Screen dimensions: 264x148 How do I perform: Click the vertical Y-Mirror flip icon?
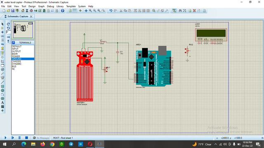8,41
